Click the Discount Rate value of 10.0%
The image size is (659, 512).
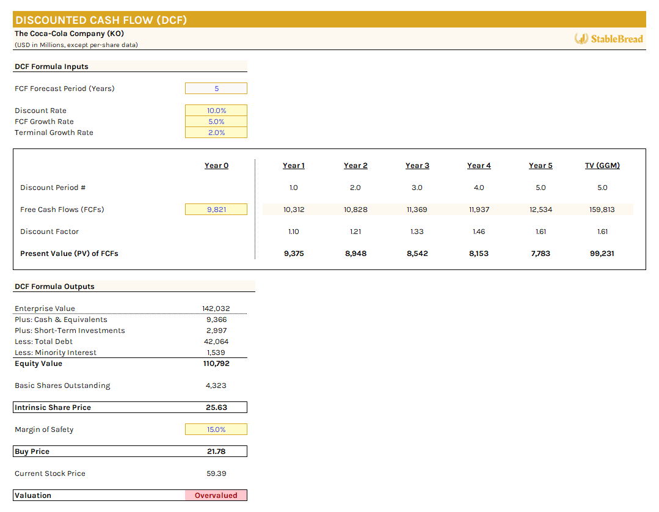[x=216, y=111]
